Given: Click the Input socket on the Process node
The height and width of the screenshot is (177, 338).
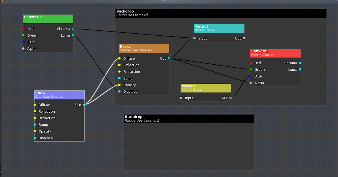Looking at the screenshot, I should (181, 98).
